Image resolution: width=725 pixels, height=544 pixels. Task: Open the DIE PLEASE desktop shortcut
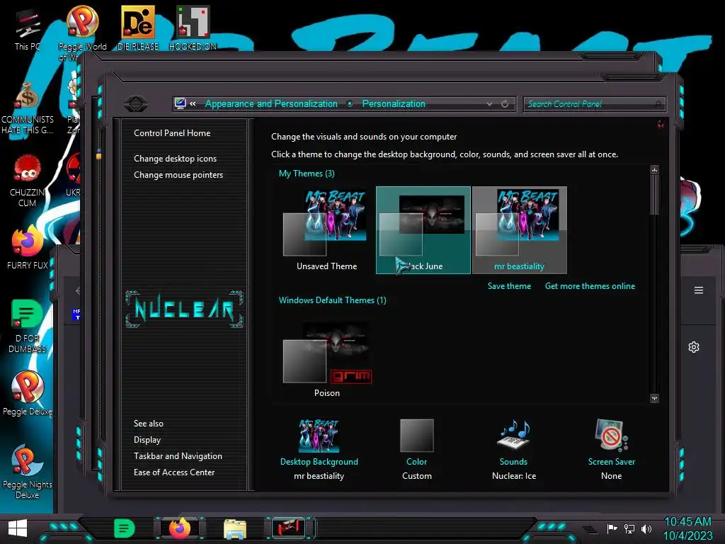click(138, 28)
